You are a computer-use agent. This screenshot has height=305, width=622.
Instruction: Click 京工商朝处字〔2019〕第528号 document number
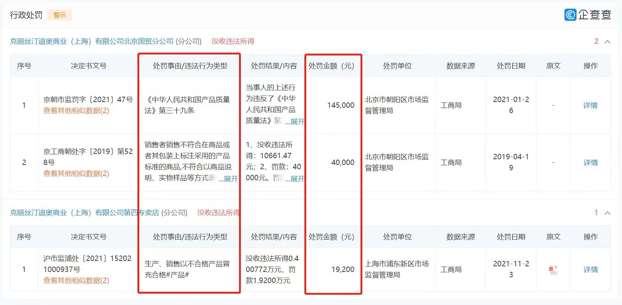[88, 157]
